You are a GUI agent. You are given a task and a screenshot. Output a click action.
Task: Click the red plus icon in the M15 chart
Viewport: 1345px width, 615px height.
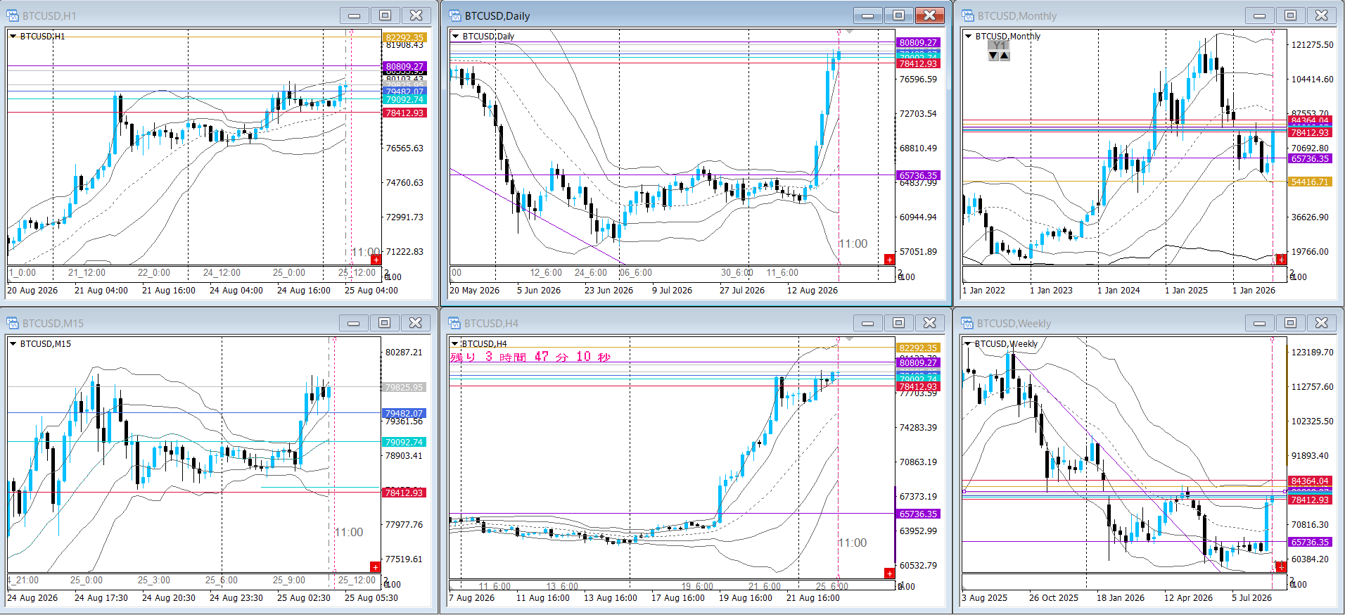click(376, 566)
